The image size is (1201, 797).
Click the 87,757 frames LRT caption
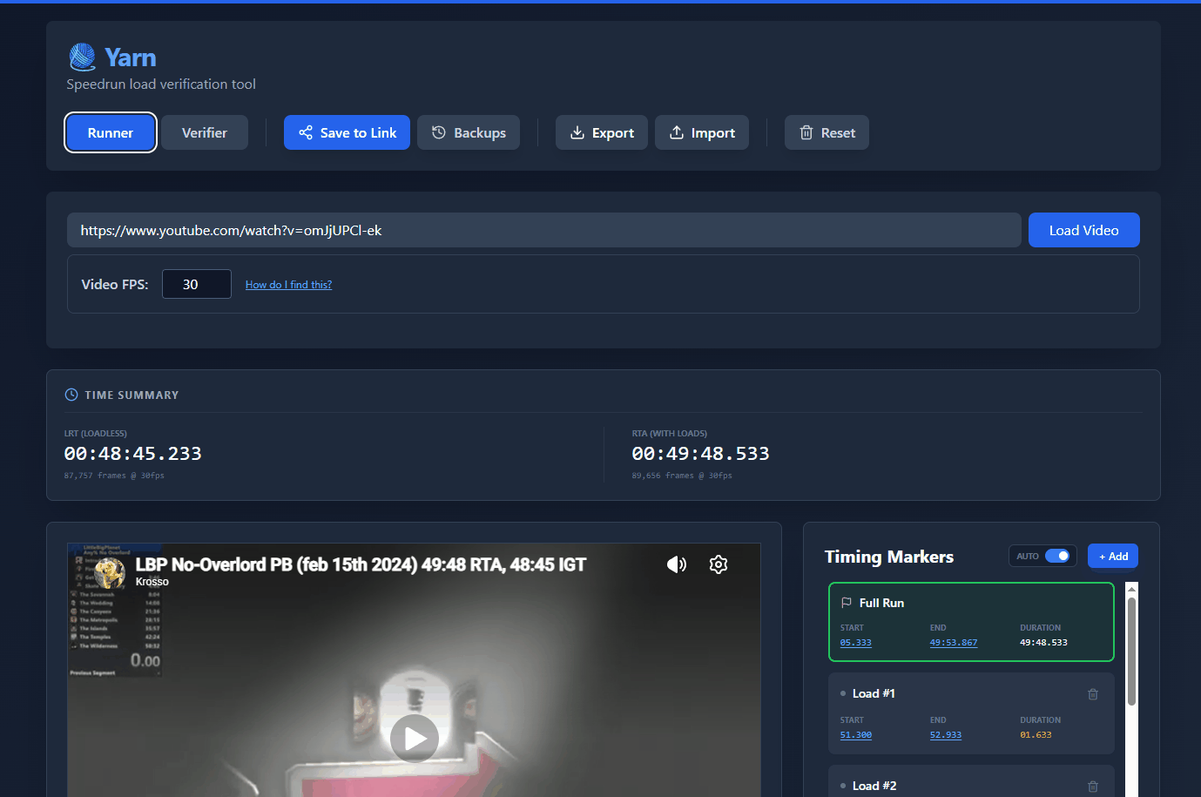click(x=114, y=476)
